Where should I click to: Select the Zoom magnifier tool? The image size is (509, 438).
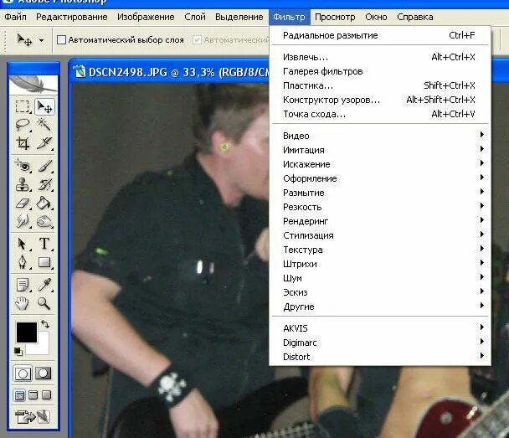44,303
